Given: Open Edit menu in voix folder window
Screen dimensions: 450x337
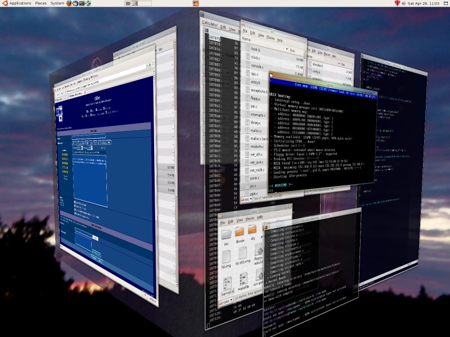Looking at the screenshot, I should [231, 222].
